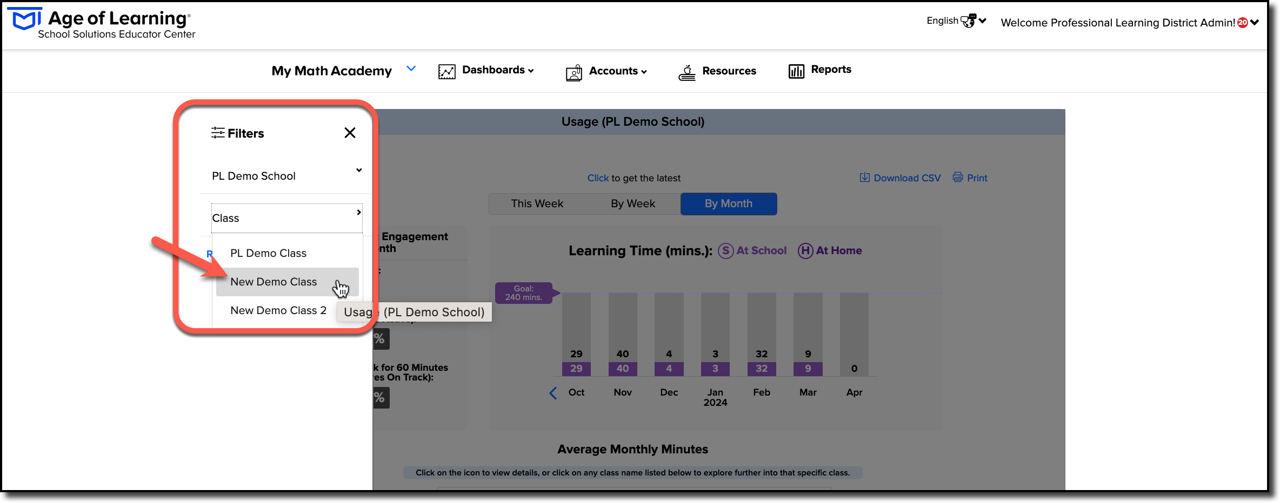
Task: Open the Resources icon
Action: [687, 72]
